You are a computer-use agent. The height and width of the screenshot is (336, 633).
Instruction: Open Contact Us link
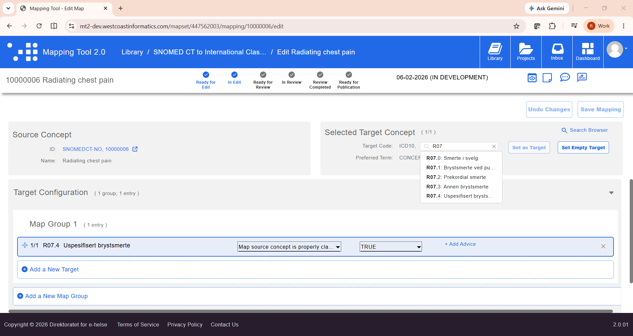pyautogui.click(x=225, y=324)
